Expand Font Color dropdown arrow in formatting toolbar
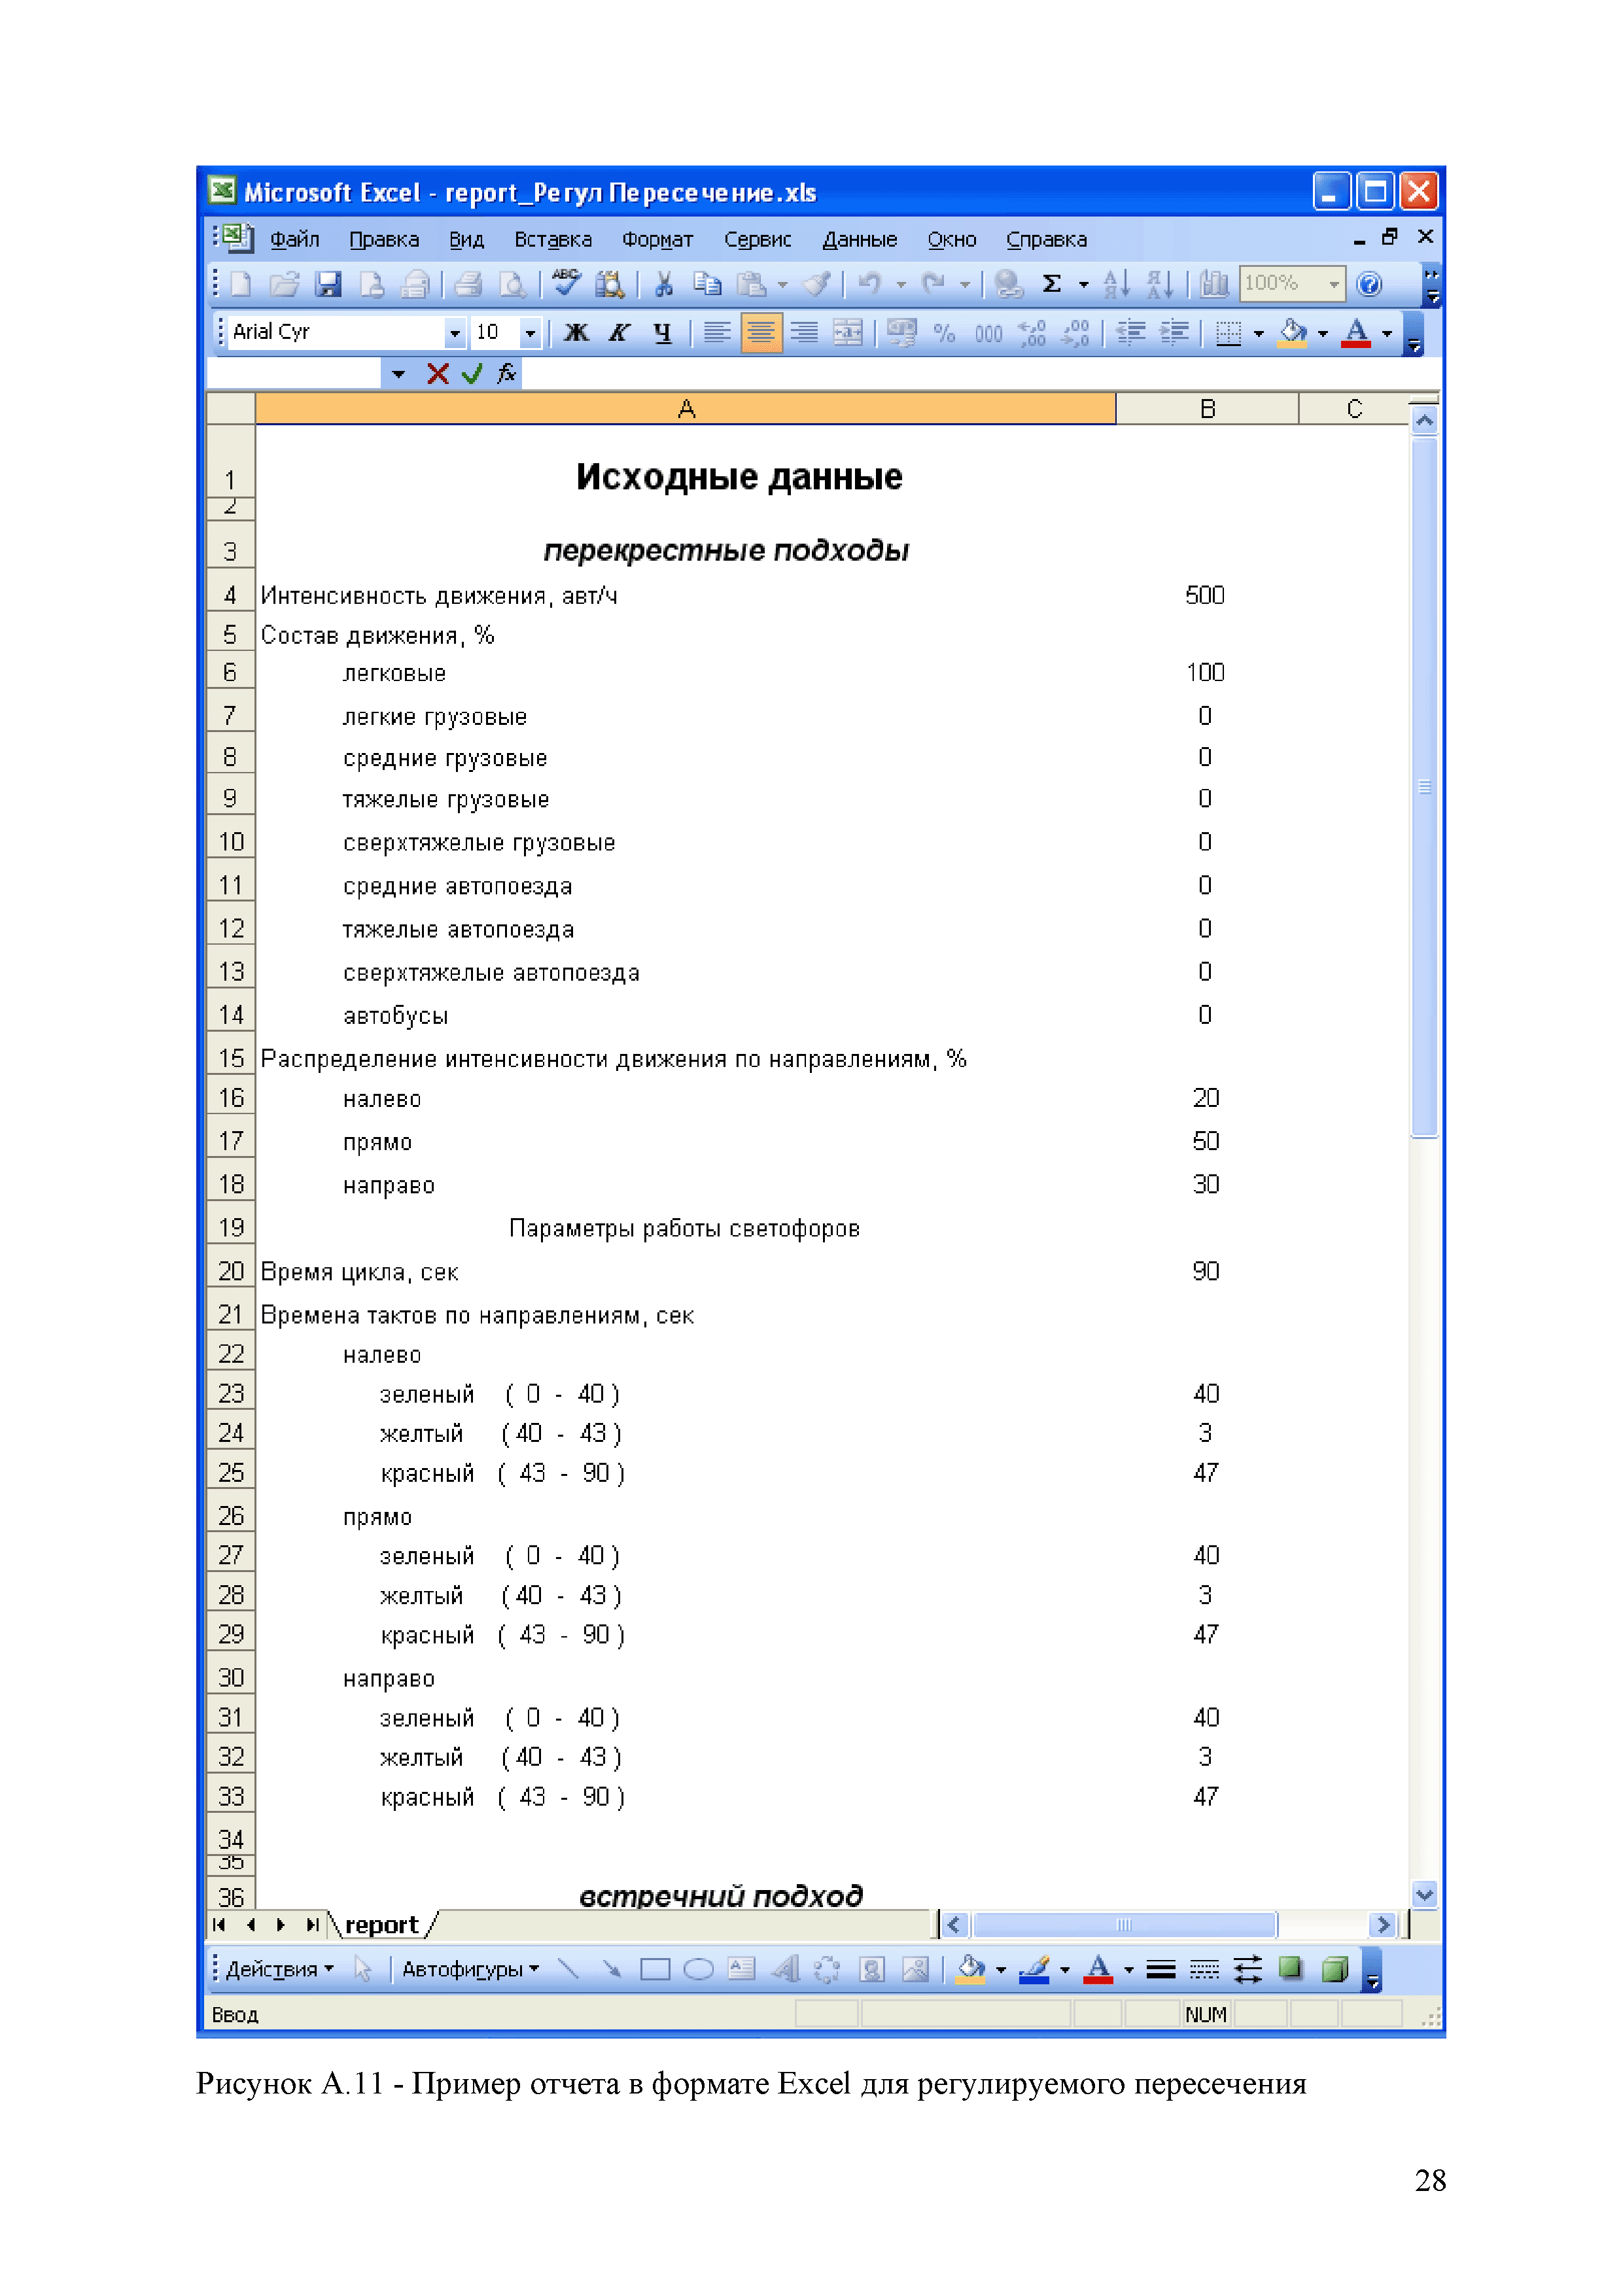The height and width of the screenshot is (2295, 1623). (1387, 333)
